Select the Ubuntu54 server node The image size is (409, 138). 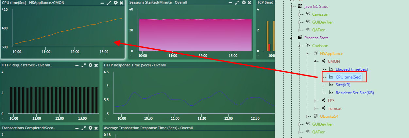(x=329, y=116)
